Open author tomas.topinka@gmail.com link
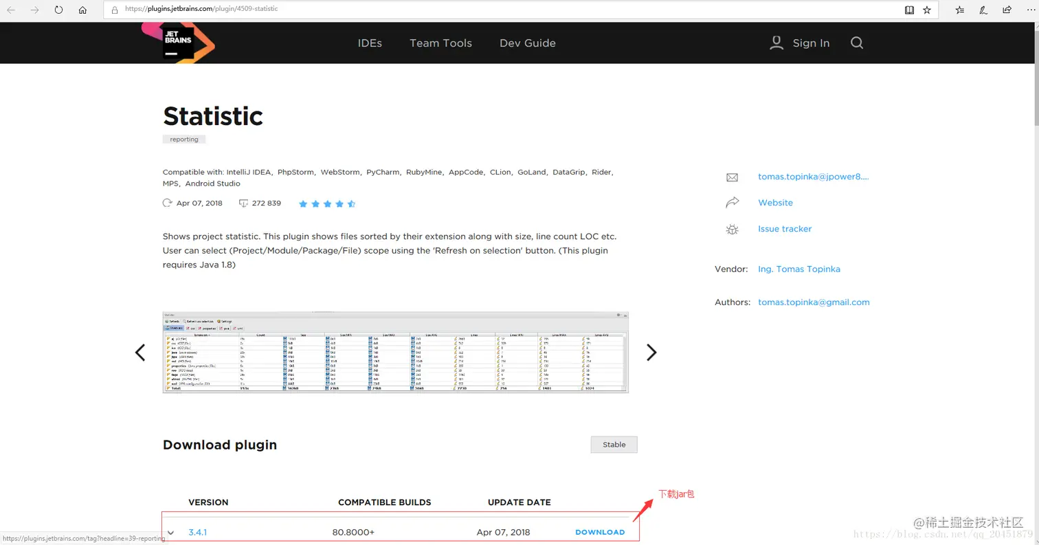 coord(814,302)
